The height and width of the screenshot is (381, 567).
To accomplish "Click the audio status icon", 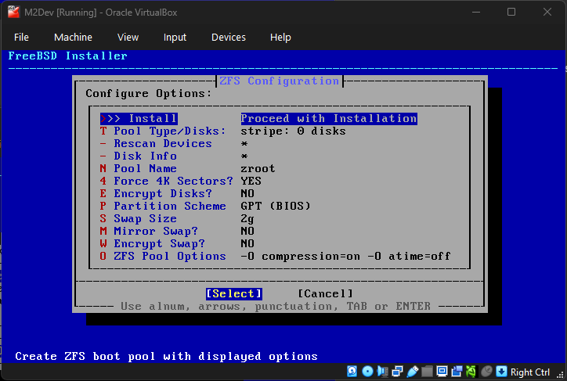I will click(x=382, y=372).
